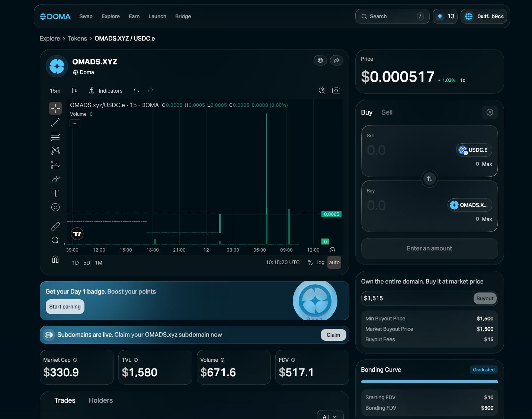Open the Indicators menu
This screenshot has height=419, width=532.
click(x=106, y=91)
